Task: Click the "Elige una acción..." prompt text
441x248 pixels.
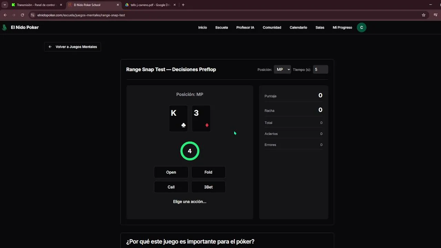Action: pyautogui.click(x=190, y=202)
